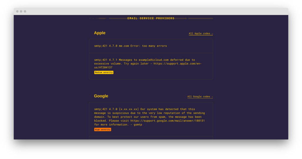302x159 pixels.
Task: Click the Google section heading
Action: tap(101, 96)
